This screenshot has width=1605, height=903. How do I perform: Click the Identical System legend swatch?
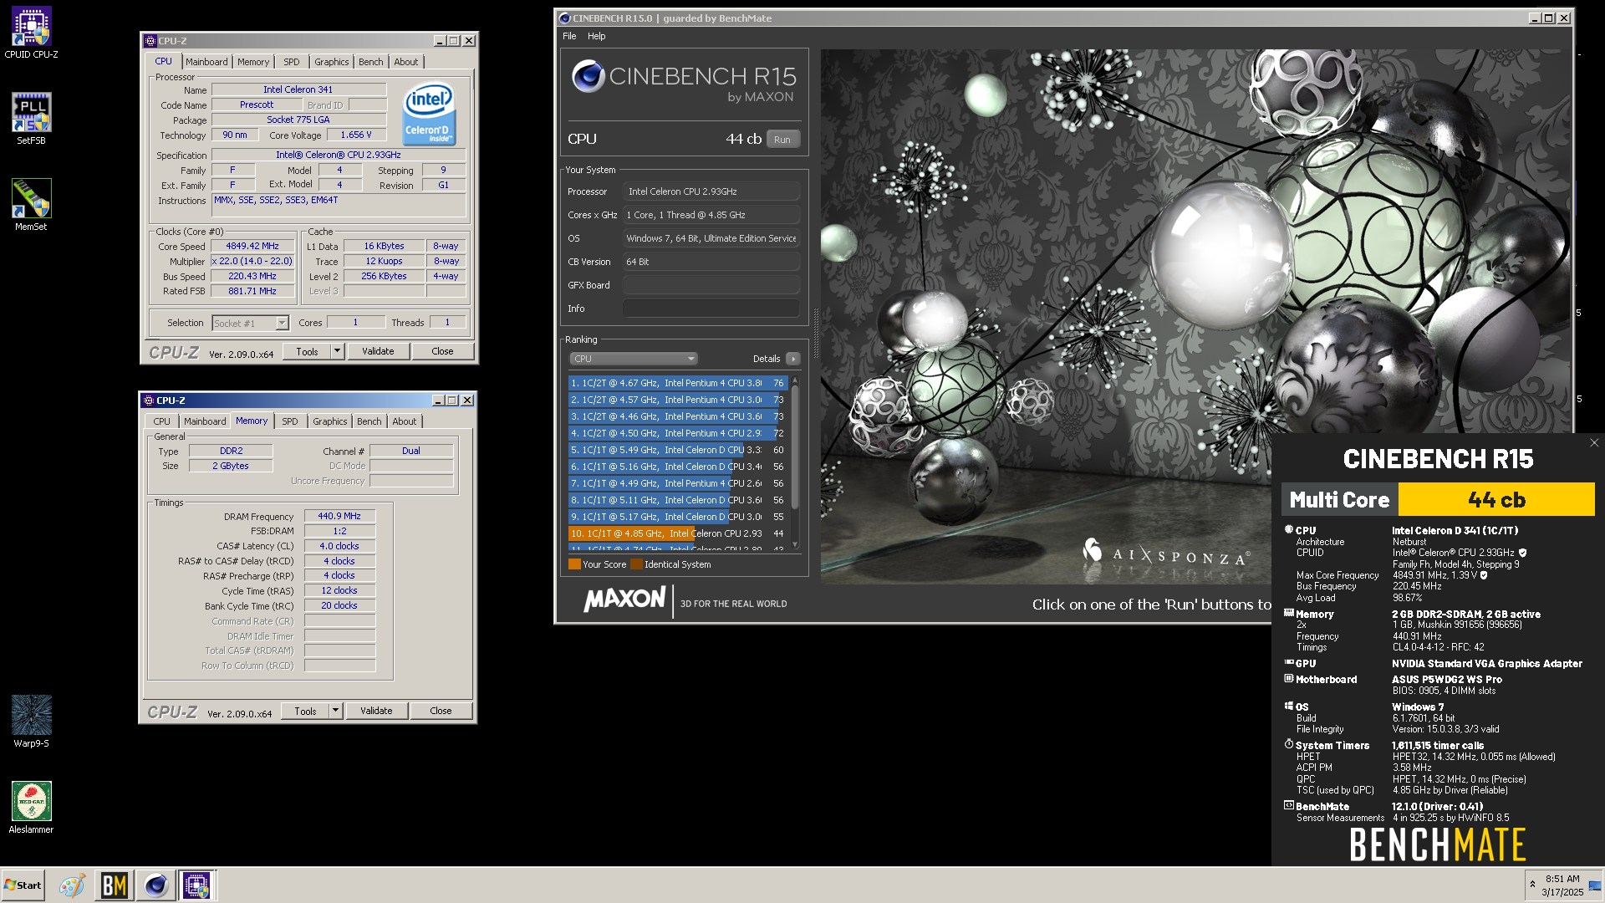point(636,564)
